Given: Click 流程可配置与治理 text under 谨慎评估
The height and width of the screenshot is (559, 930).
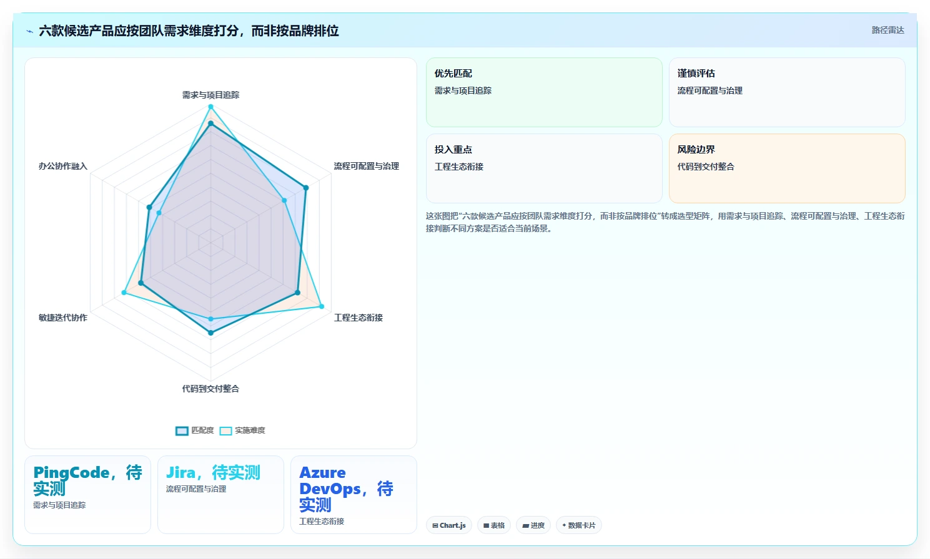Looking at the screenshot, I should pyautogui.click(x=710, y=90).
